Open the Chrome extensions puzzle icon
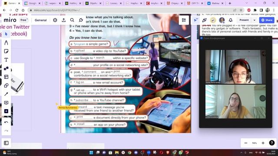 (255, 10)
